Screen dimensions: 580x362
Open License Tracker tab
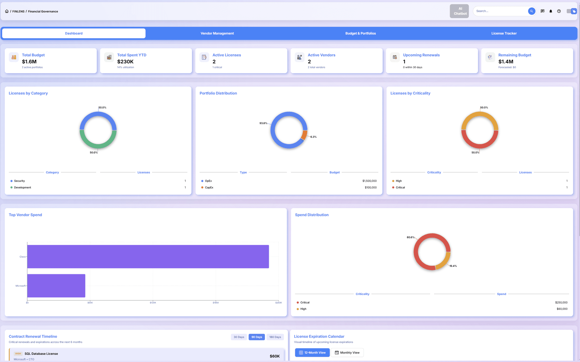pos(504,33)
